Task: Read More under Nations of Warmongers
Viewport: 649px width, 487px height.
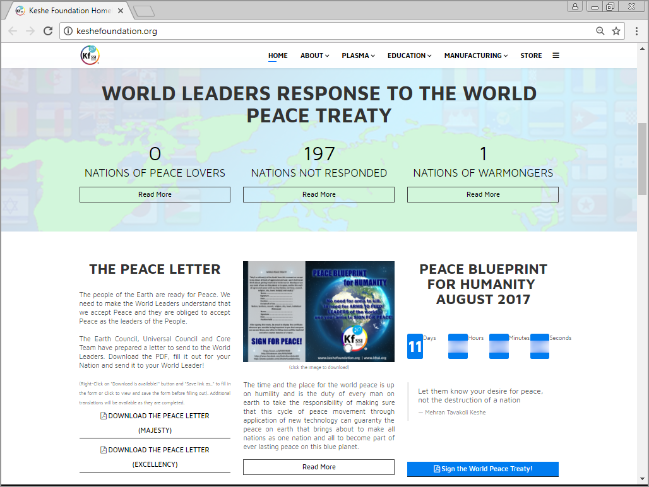Action: (x=483, y=194)
